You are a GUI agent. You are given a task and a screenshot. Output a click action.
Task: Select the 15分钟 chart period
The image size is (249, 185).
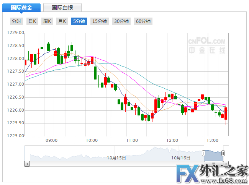point(100,21)
